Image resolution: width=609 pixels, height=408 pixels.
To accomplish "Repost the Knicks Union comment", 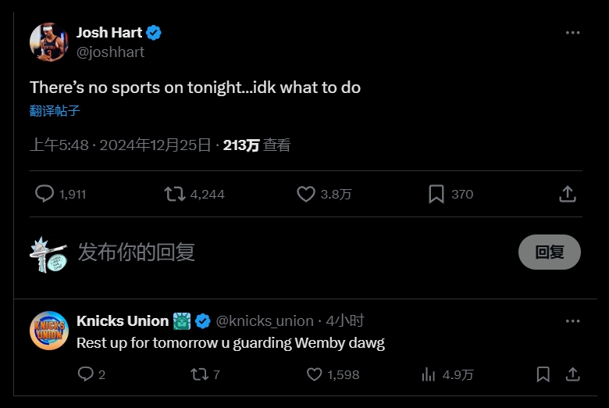I will tap(200, 374).
